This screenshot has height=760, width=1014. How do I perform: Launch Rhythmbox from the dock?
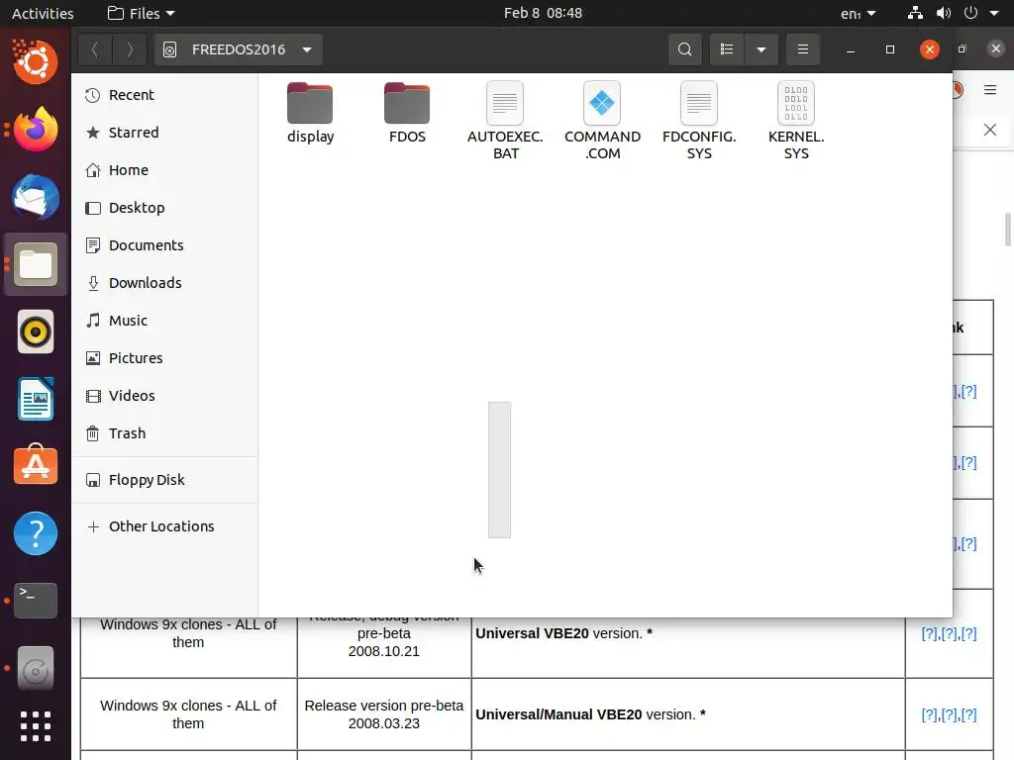pyautogui.click(x=36, y=332)
